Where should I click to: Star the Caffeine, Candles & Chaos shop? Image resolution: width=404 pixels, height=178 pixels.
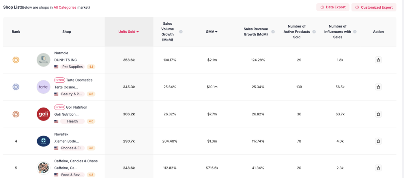coord(378,168)
